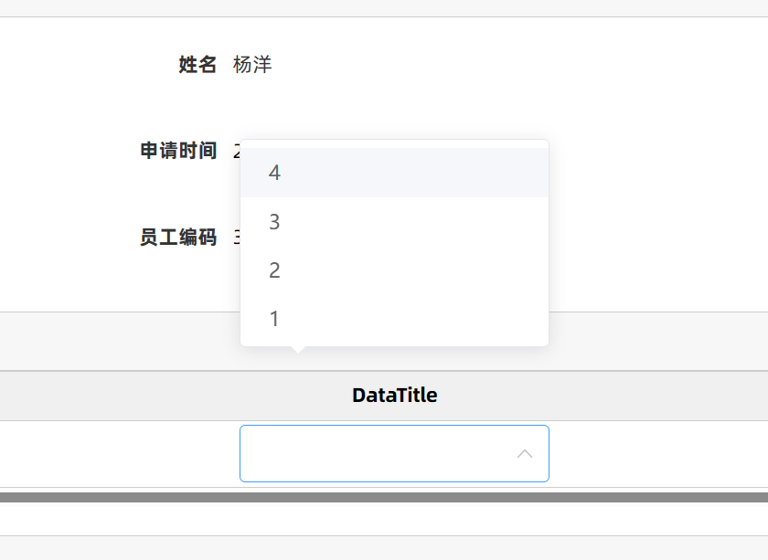
Task: Click the DataTitle column header
Action: coord(394,396)
